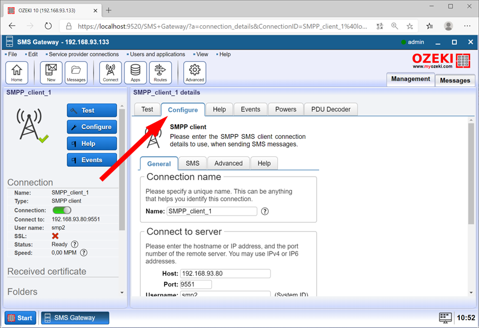The height and width of the screenshot is (328, 479).
Task: Switch to the Messages view tab
Action: [455, 81]
